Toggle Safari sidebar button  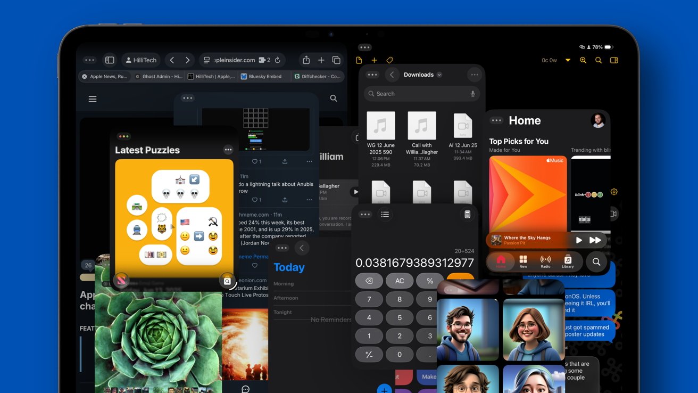(x=110, y=60)
